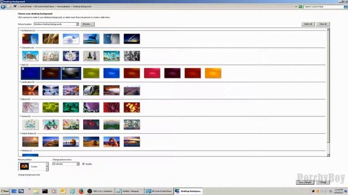Open the Start menu
The image size is (348, 195).
pos(5,191)
